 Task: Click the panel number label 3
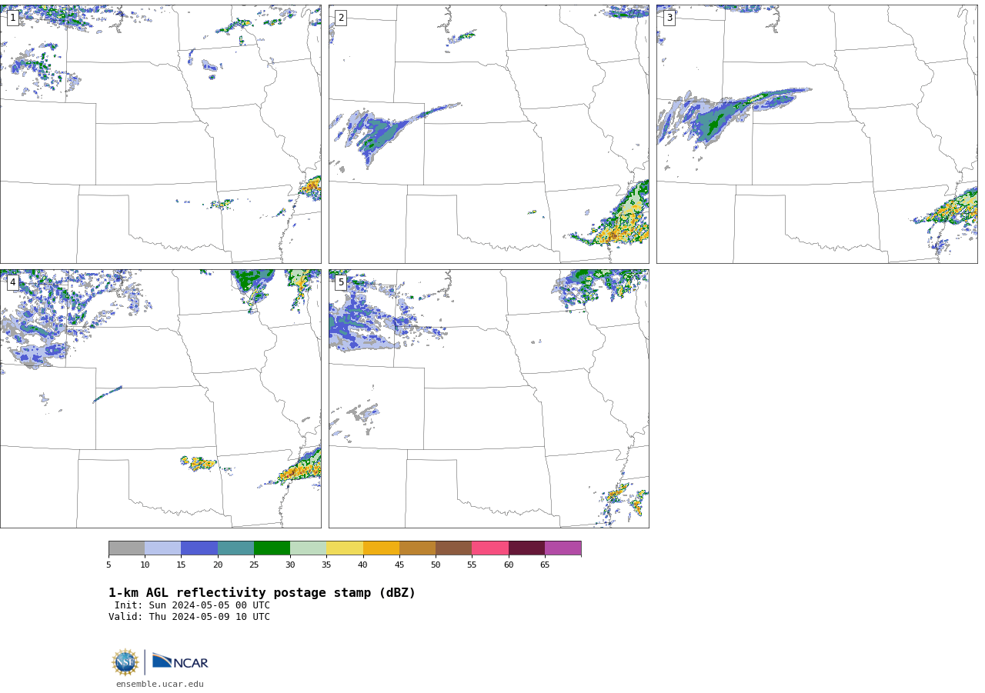669,18
